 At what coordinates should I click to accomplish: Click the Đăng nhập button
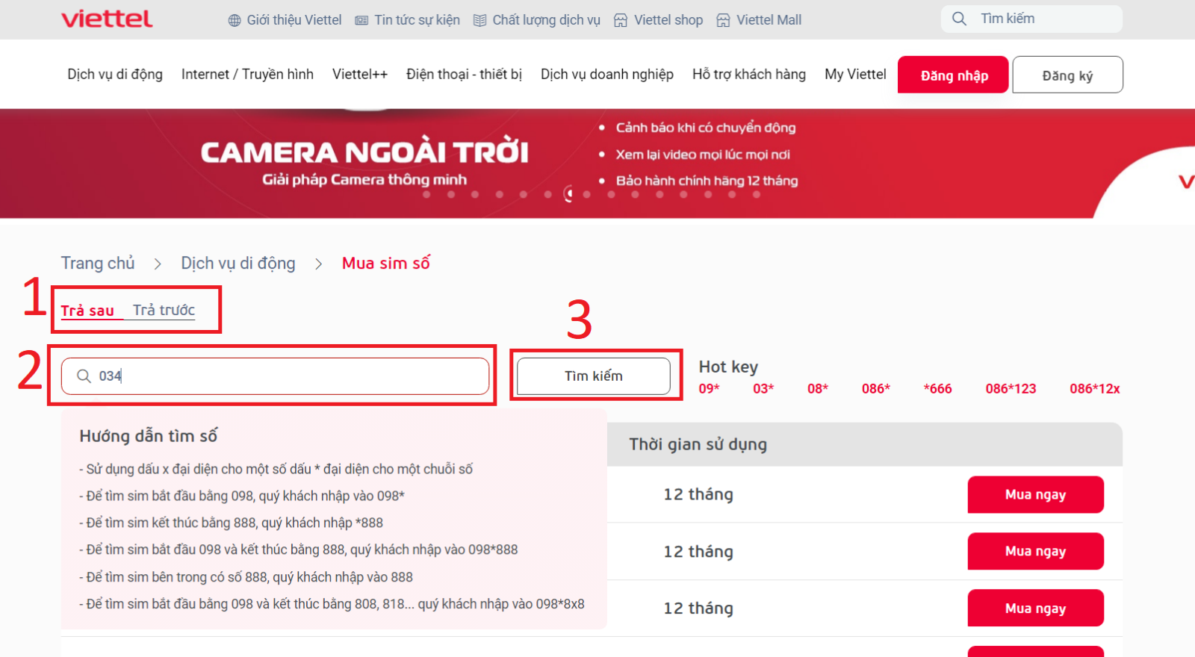click(x=954, y=75)
